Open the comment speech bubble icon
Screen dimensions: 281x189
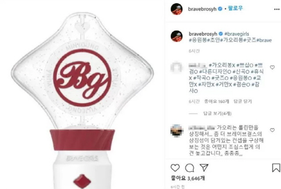coord(189,168)
